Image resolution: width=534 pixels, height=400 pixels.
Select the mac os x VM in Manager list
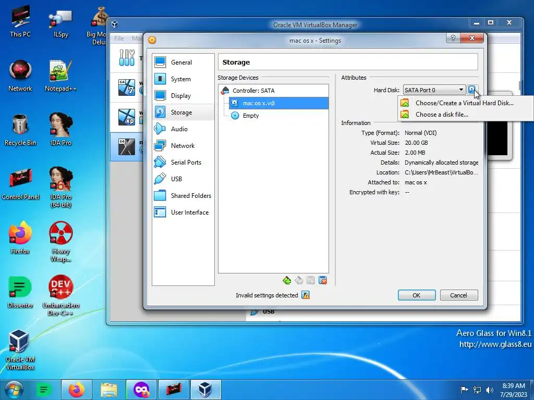127,147
